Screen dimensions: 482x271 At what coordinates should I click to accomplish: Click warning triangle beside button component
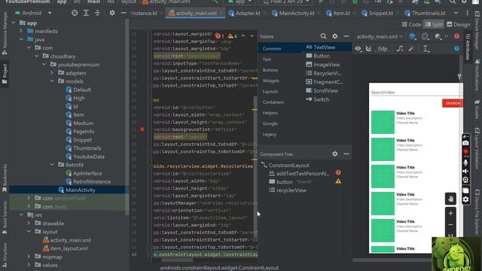[x=338, y=181]
